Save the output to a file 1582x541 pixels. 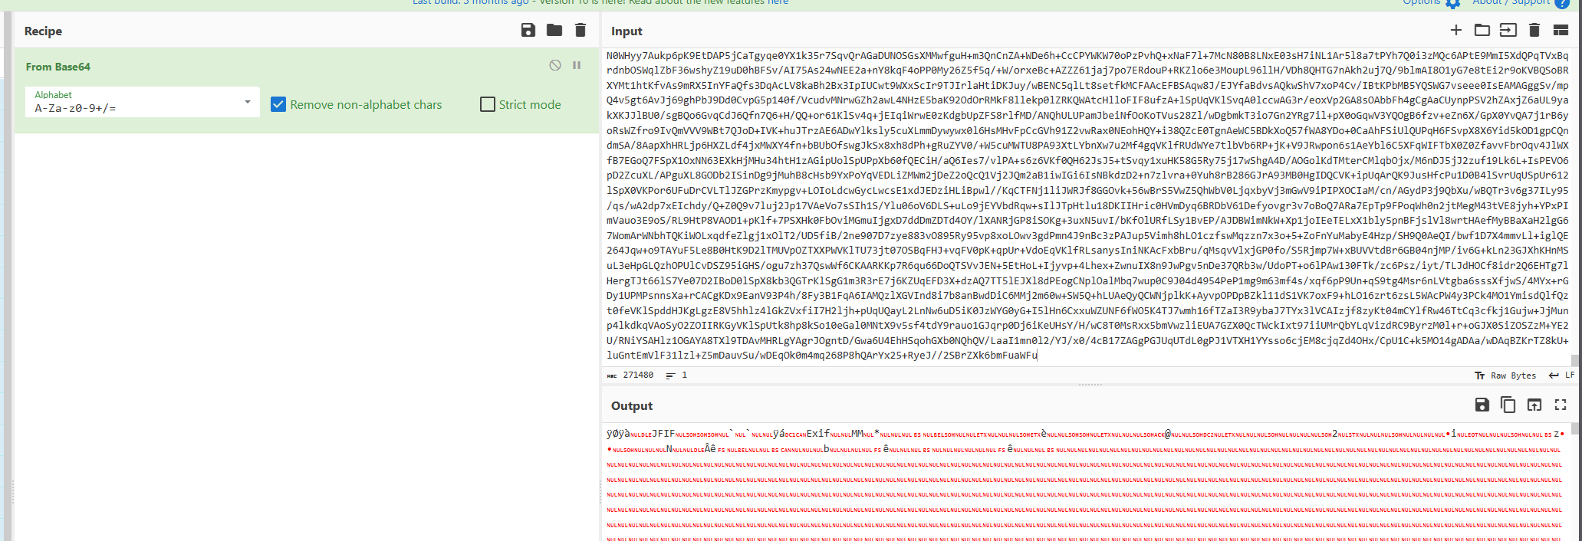coord(1482,405)
